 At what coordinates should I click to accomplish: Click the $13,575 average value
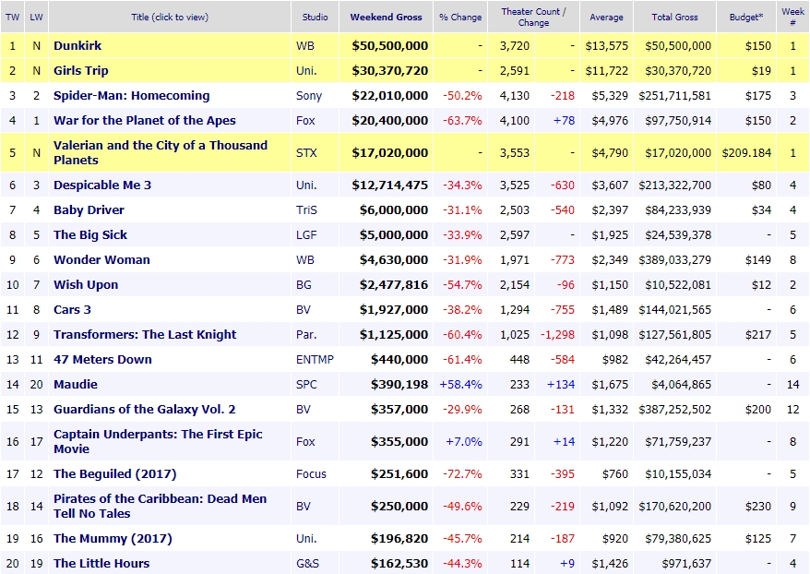point(606,45)
